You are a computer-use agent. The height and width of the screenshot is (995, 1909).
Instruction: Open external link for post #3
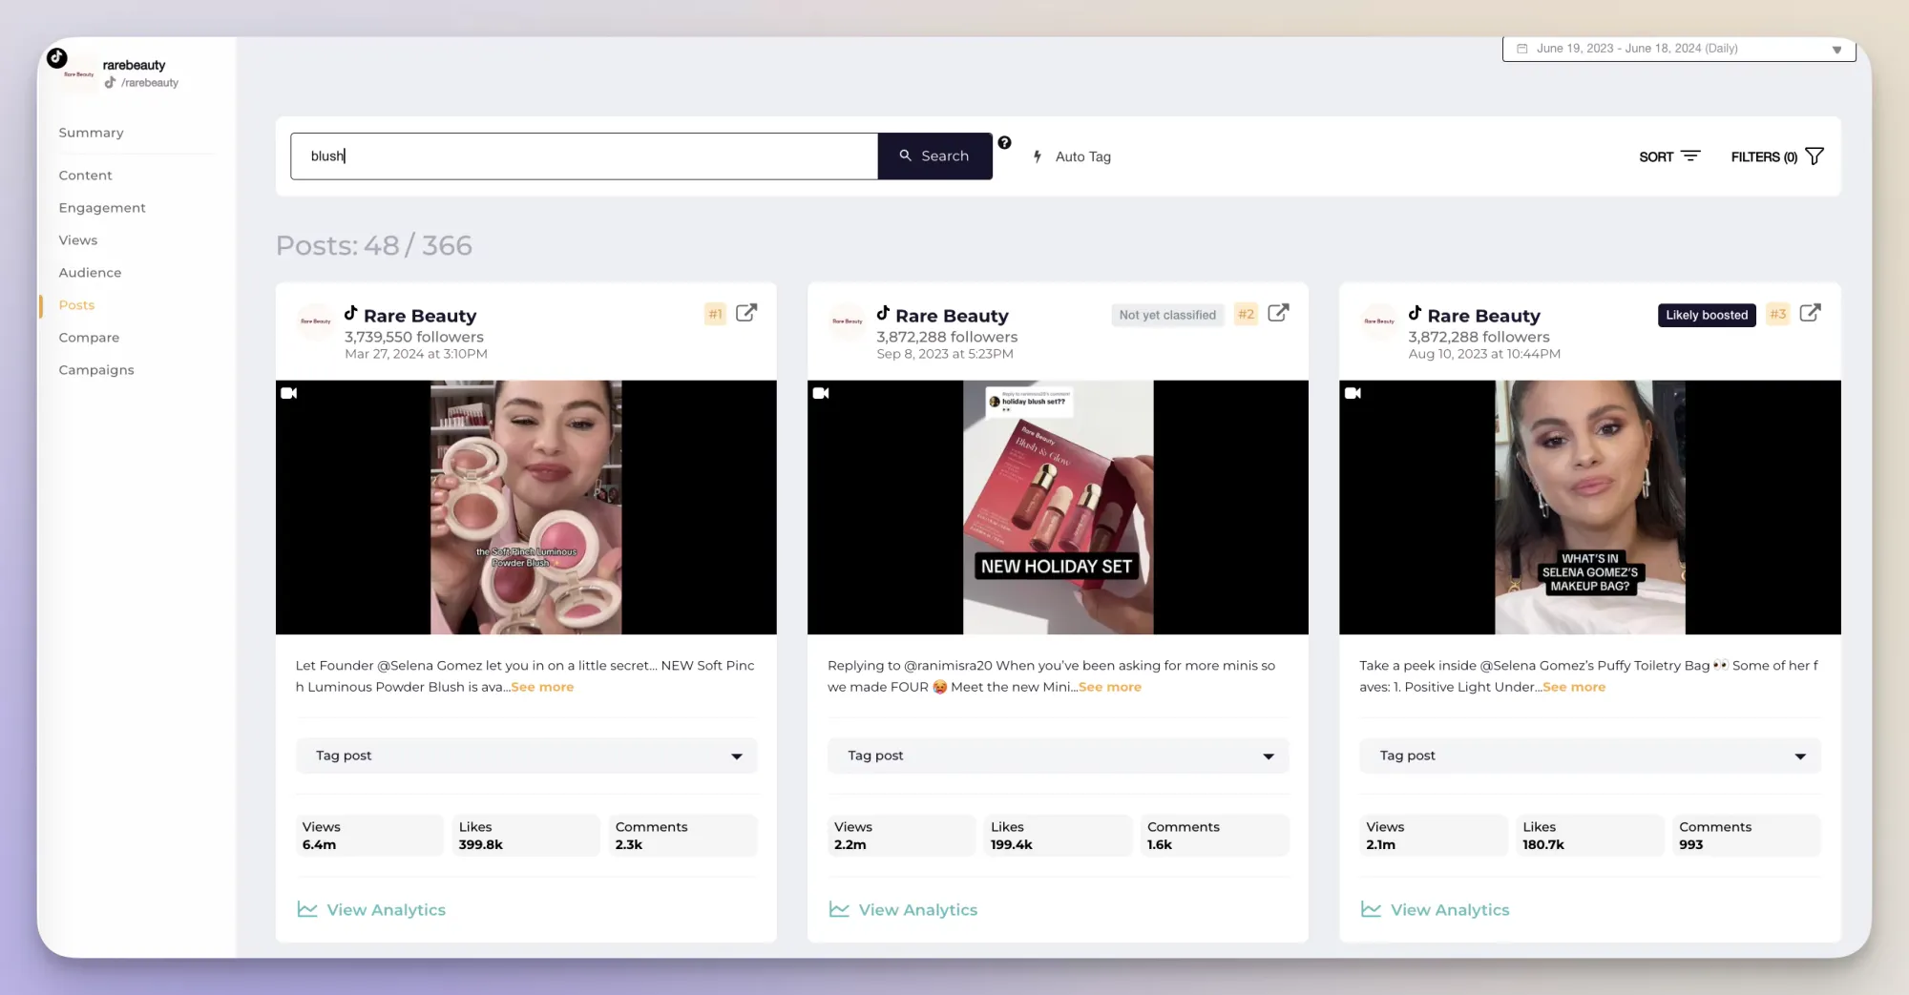1810,313
